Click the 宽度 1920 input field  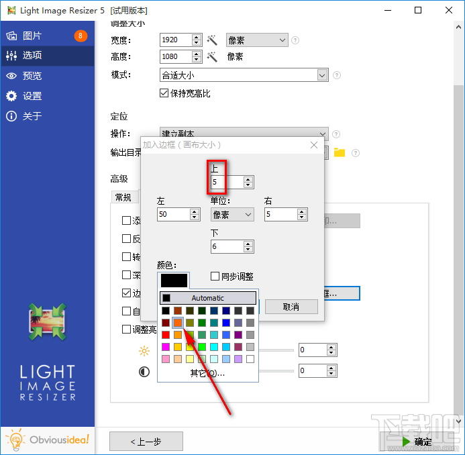pos(176,40)
